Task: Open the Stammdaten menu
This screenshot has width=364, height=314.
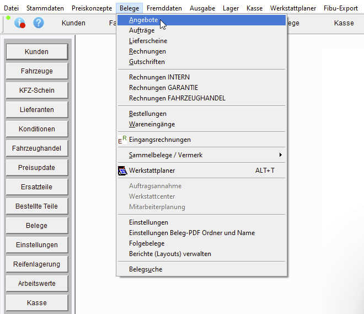Action: pyautogui.click(x=45, y=8)
